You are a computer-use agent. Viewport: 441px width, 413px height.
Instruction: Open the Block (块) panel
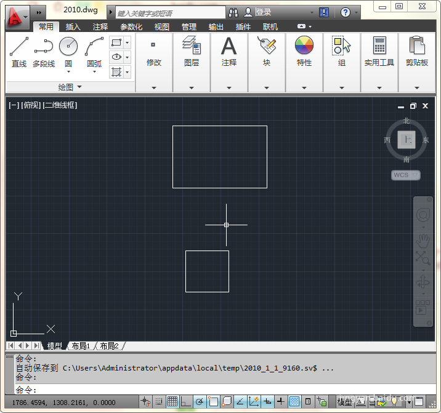click(267, 62)
